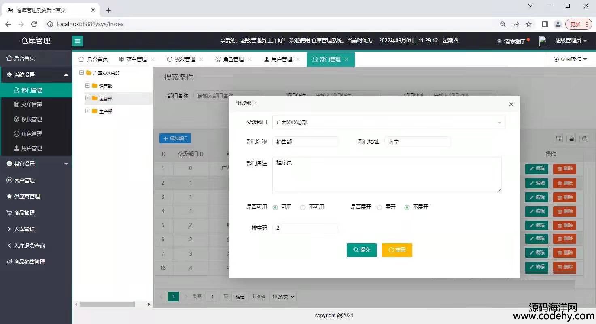Image resolution: width=596 pixels, height=324 pixels.
Task: Bookmark this page with the star icon
Action: coord(529,24)
